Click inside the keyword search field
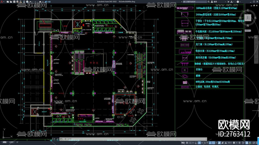259x145 pixels. click(x=195, y=2)
